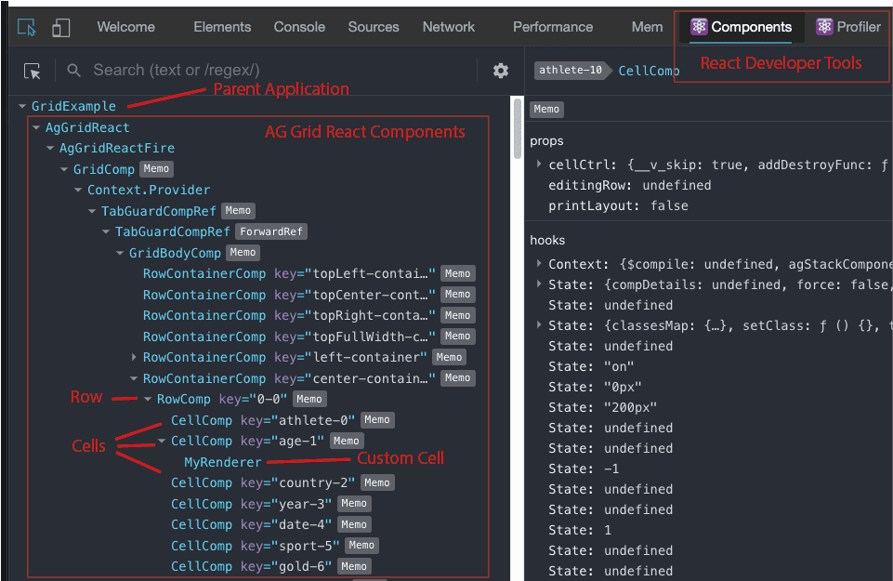This screenshot has height=581, width=893.
Task: Switch to the Console tab
Action: pos(299,27)
